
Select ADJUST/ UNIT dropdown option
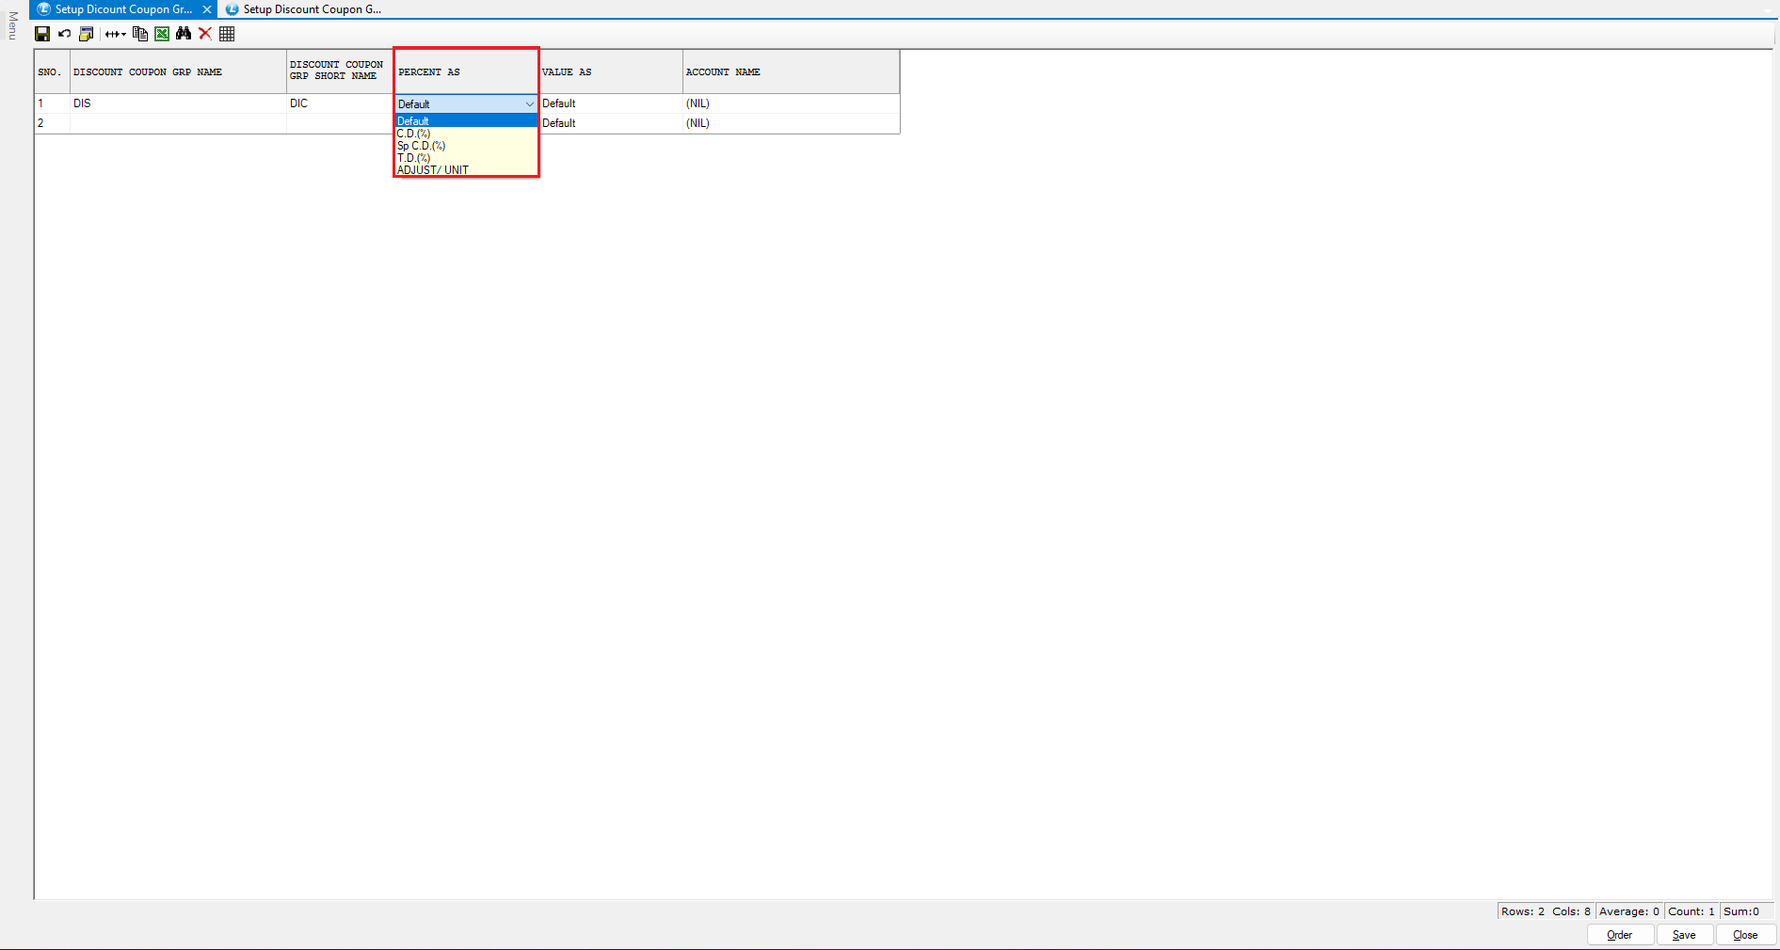432,170
